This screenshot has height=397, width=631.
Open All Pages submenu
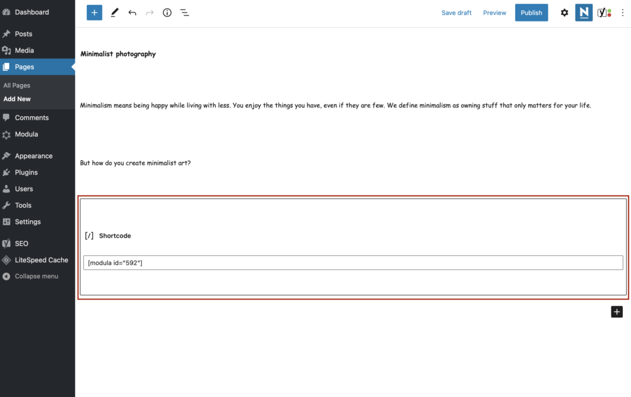(x=17, y=85)
